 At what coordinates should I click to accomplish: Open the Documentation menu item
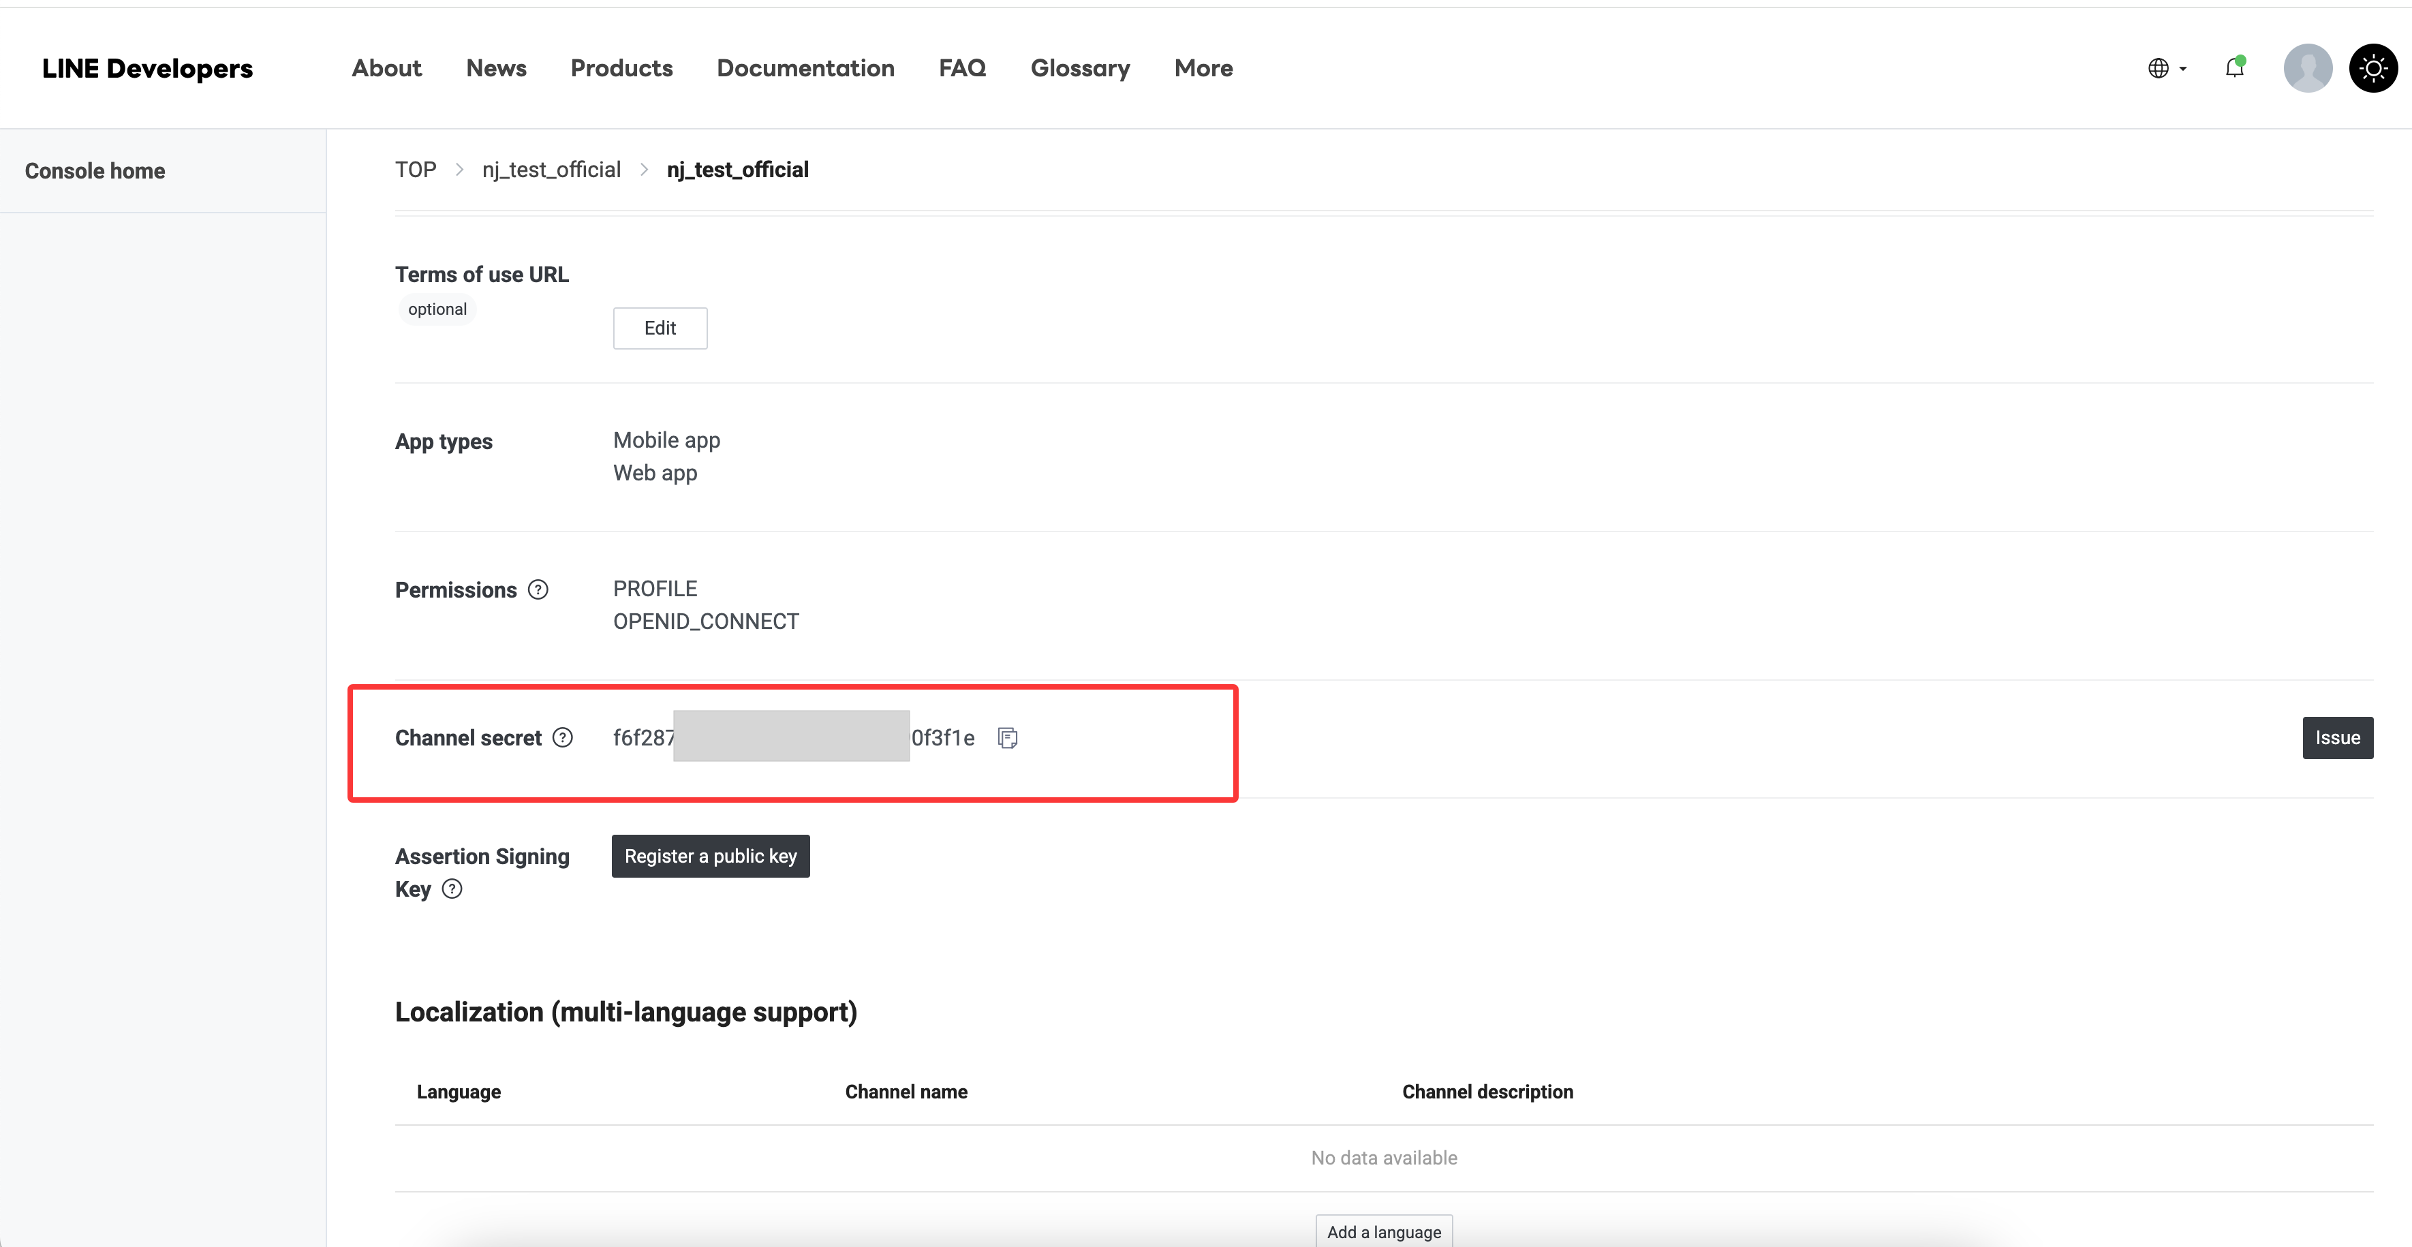805,68
